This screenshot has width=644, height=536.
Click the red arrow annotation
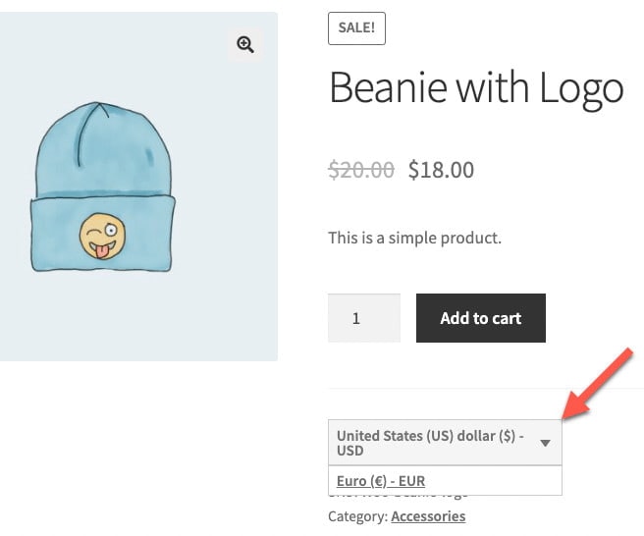[x=597, y=384]
